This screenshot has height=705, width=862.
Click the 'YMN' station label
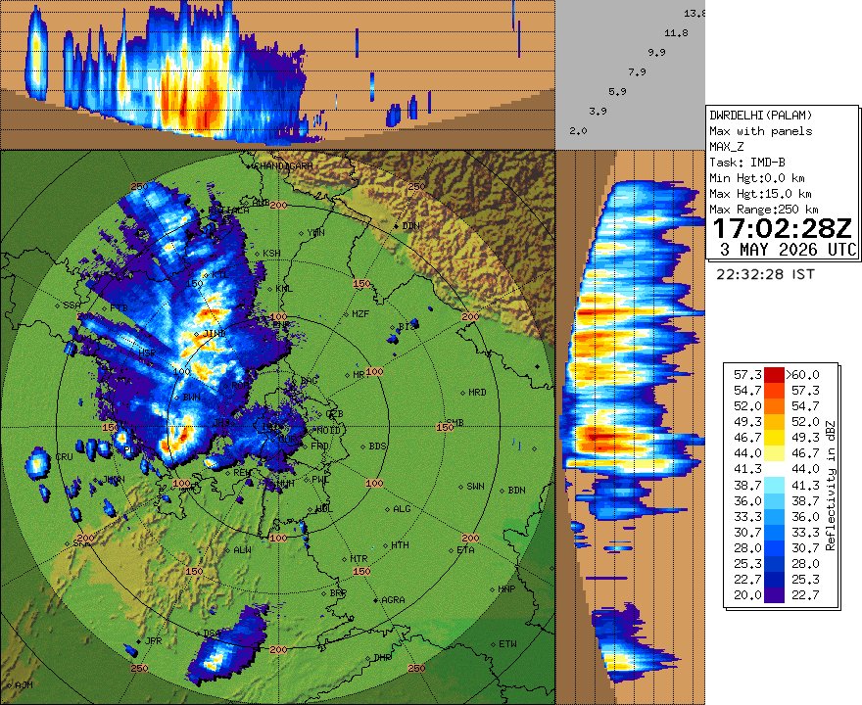pyautogui.click(x=315, y=232)
